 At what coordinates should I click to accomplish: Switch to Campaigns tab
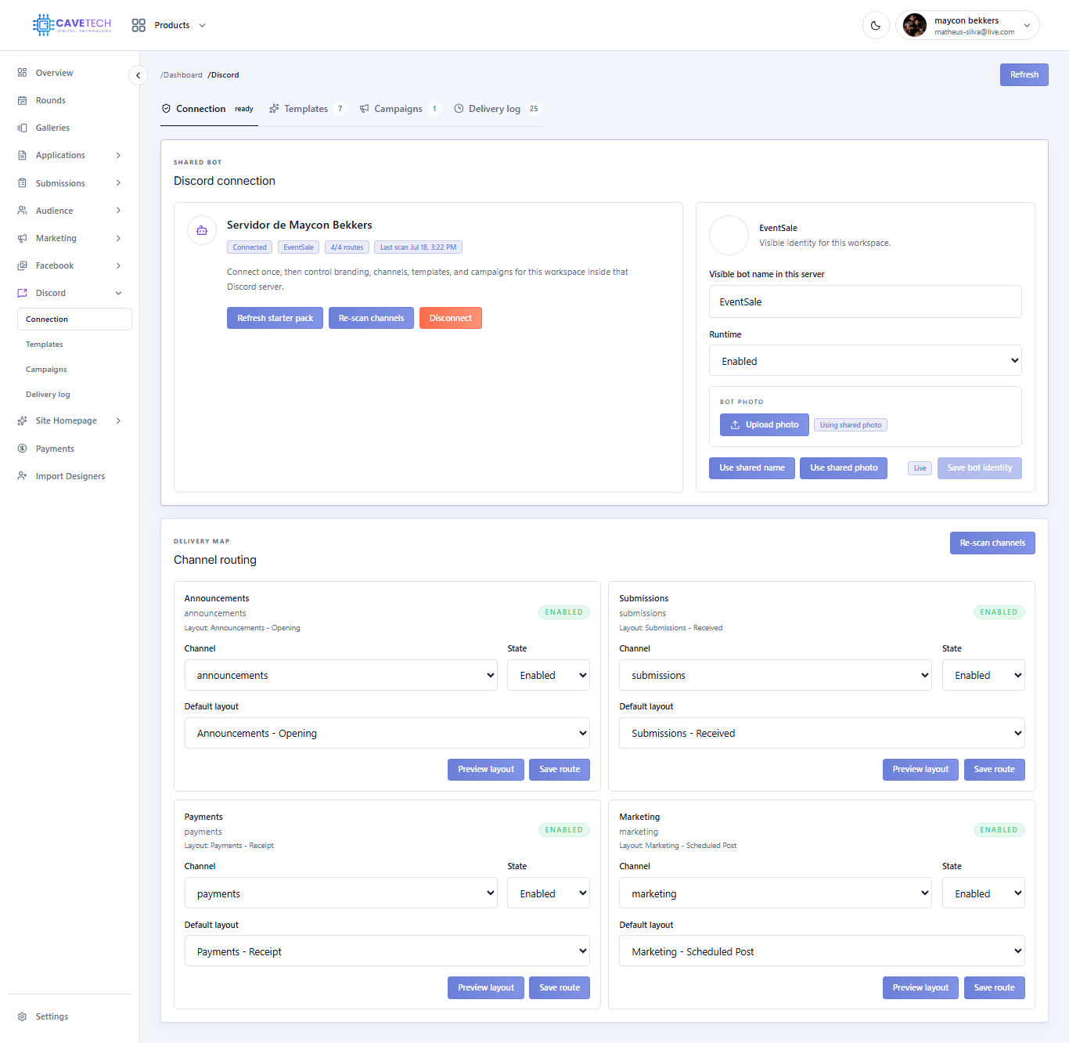(399, 109)
